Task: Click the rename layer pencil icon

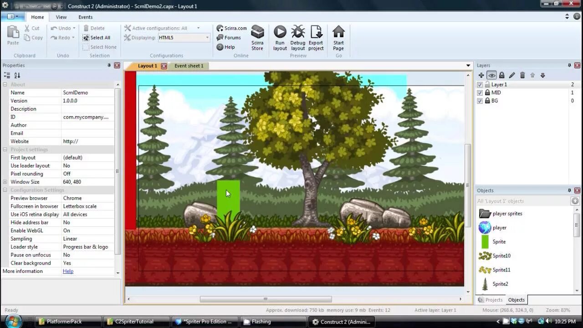Action: (x=512, y=75)
